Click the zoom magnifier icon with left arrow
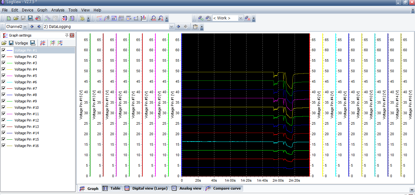This screenshot has width=415, height=195. (x=154, y=18)
